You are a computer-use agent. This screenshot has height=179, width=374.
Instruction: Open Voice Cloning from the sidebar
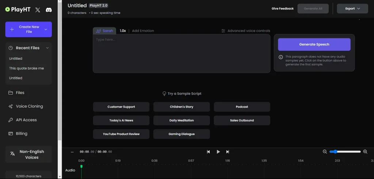(x=29, y=106)
